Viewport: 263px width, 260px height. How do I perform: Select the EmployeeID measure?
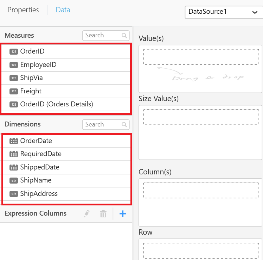pos(38,65)
